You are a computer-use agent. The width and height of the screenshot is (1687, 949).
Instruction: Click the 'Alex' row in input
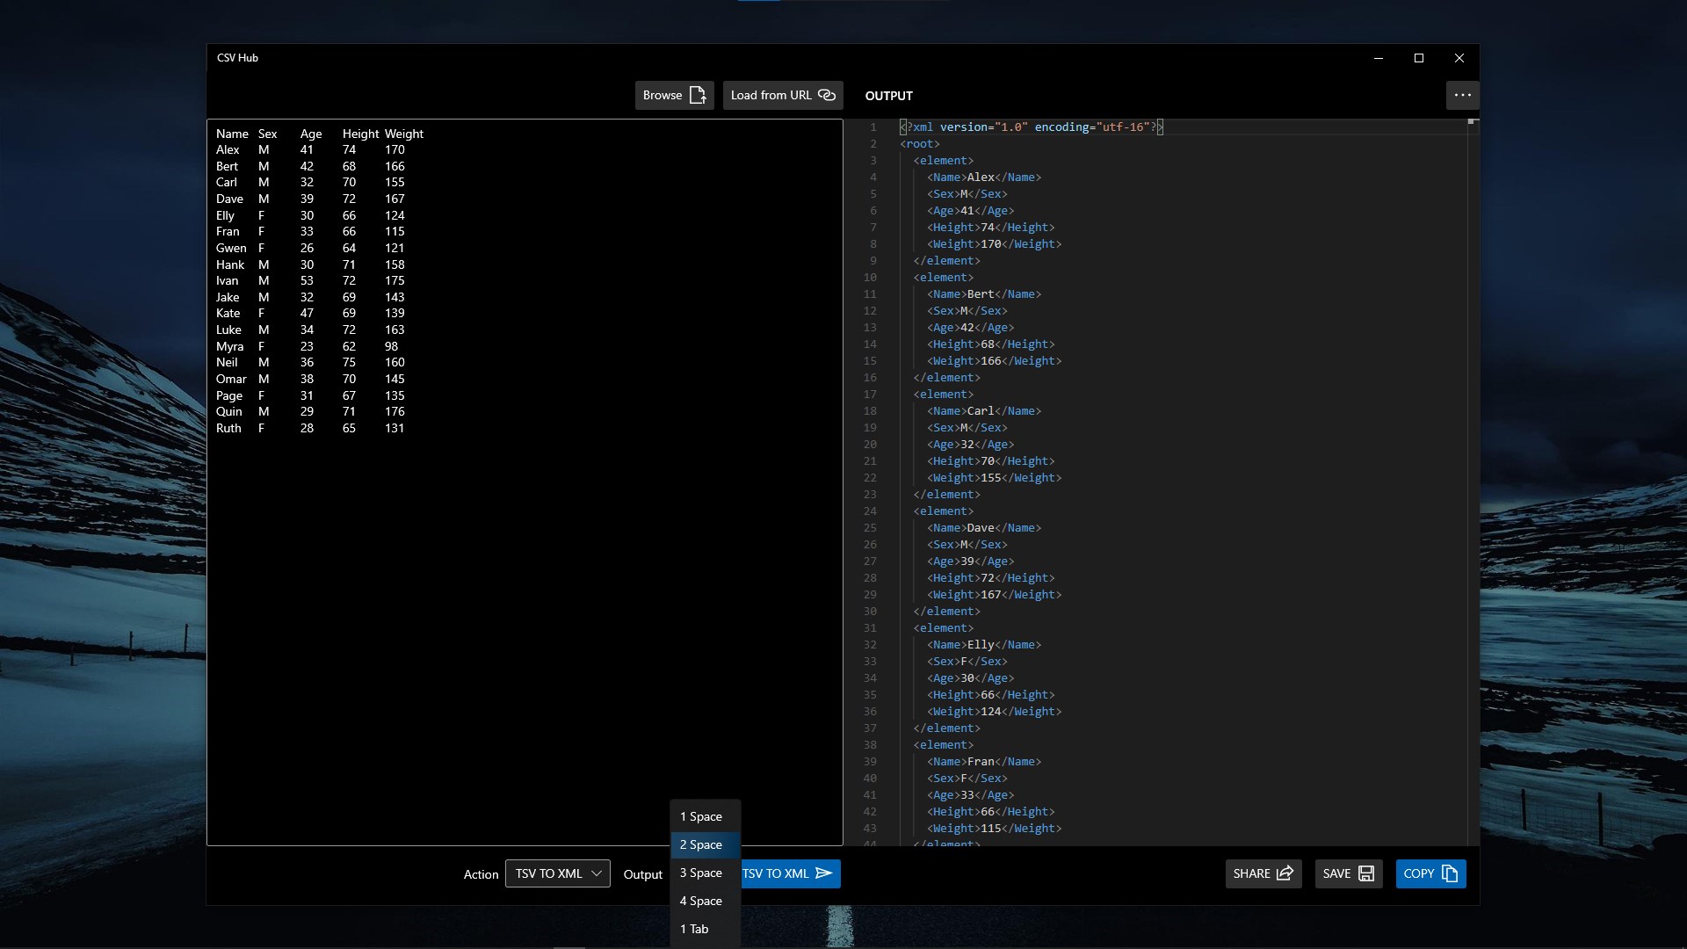[x=310, y=149]
